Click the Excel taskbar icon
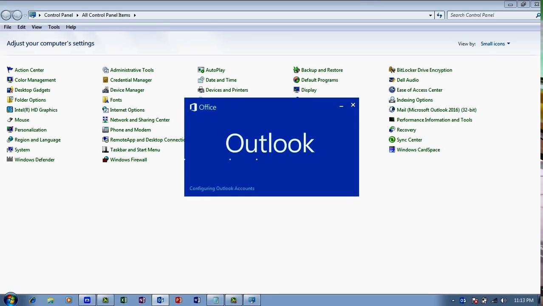543x306 pixels. (x=124, y=300)
